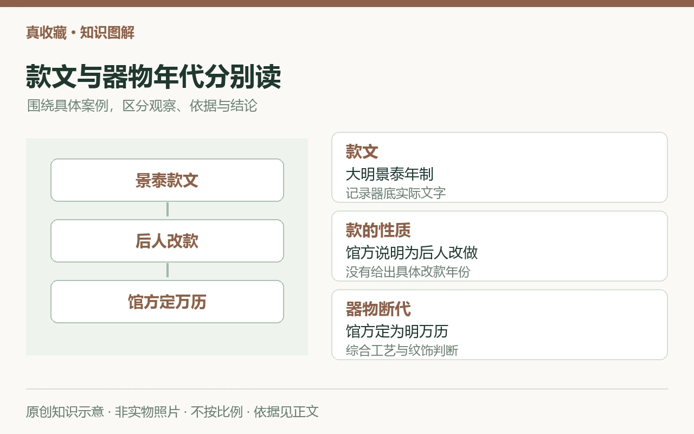The height and width of the screenshot is (434, 694).
Task: Click the 真收藏・知识图解 header label
Action: (80, 33)
